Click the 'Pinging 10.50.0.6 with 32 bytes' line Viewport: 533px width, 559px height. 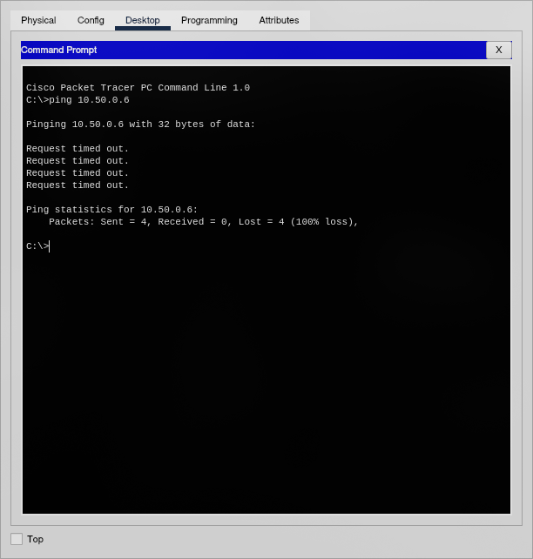[140, 125]
